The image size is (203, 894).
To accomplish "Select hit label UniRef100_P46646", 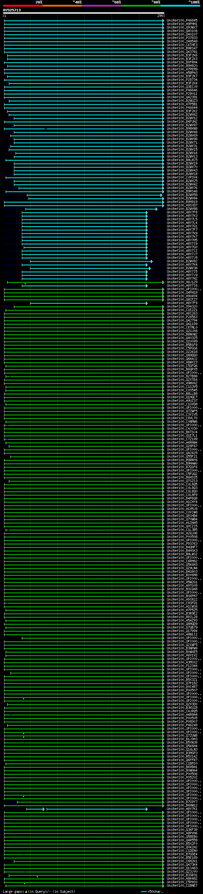I will pos(182,90).
